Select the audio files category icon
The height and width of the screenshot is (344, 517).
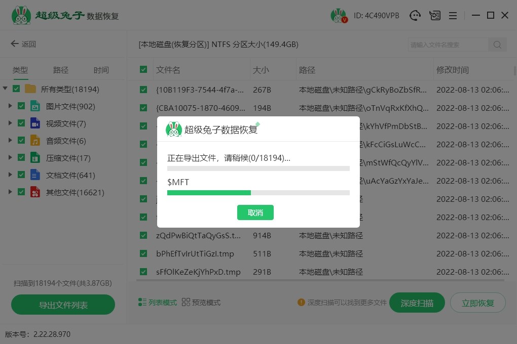point(35,141)
